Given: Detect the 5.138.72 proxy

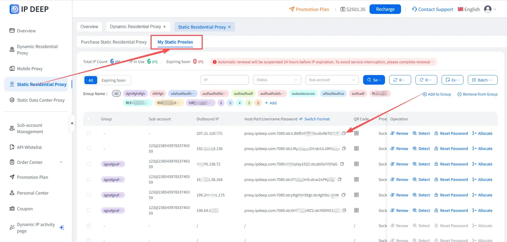Looking at the screenshot, I should 421,164.
